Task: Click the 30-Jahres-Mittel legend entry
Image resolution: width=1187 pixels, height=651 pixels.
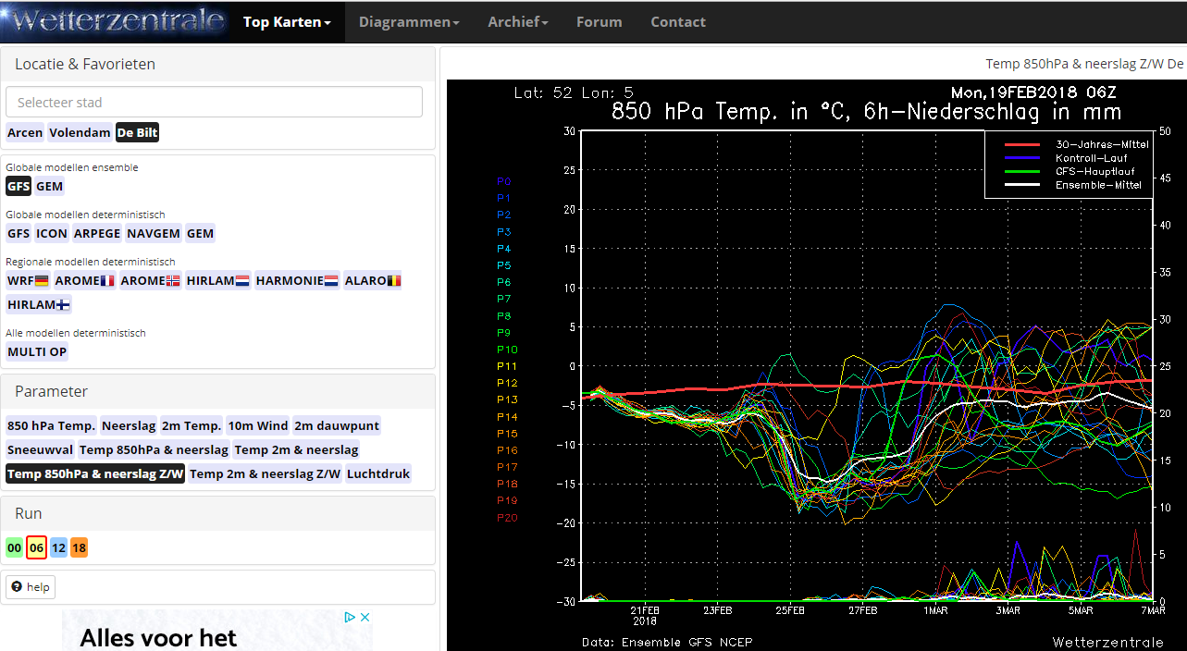Action: [1078, 144]
